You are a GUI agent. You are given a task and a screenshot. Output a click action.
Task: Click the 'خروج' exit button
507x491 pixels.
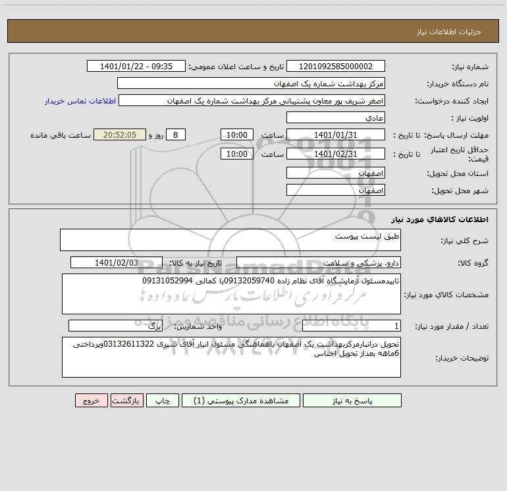point(91,400)
